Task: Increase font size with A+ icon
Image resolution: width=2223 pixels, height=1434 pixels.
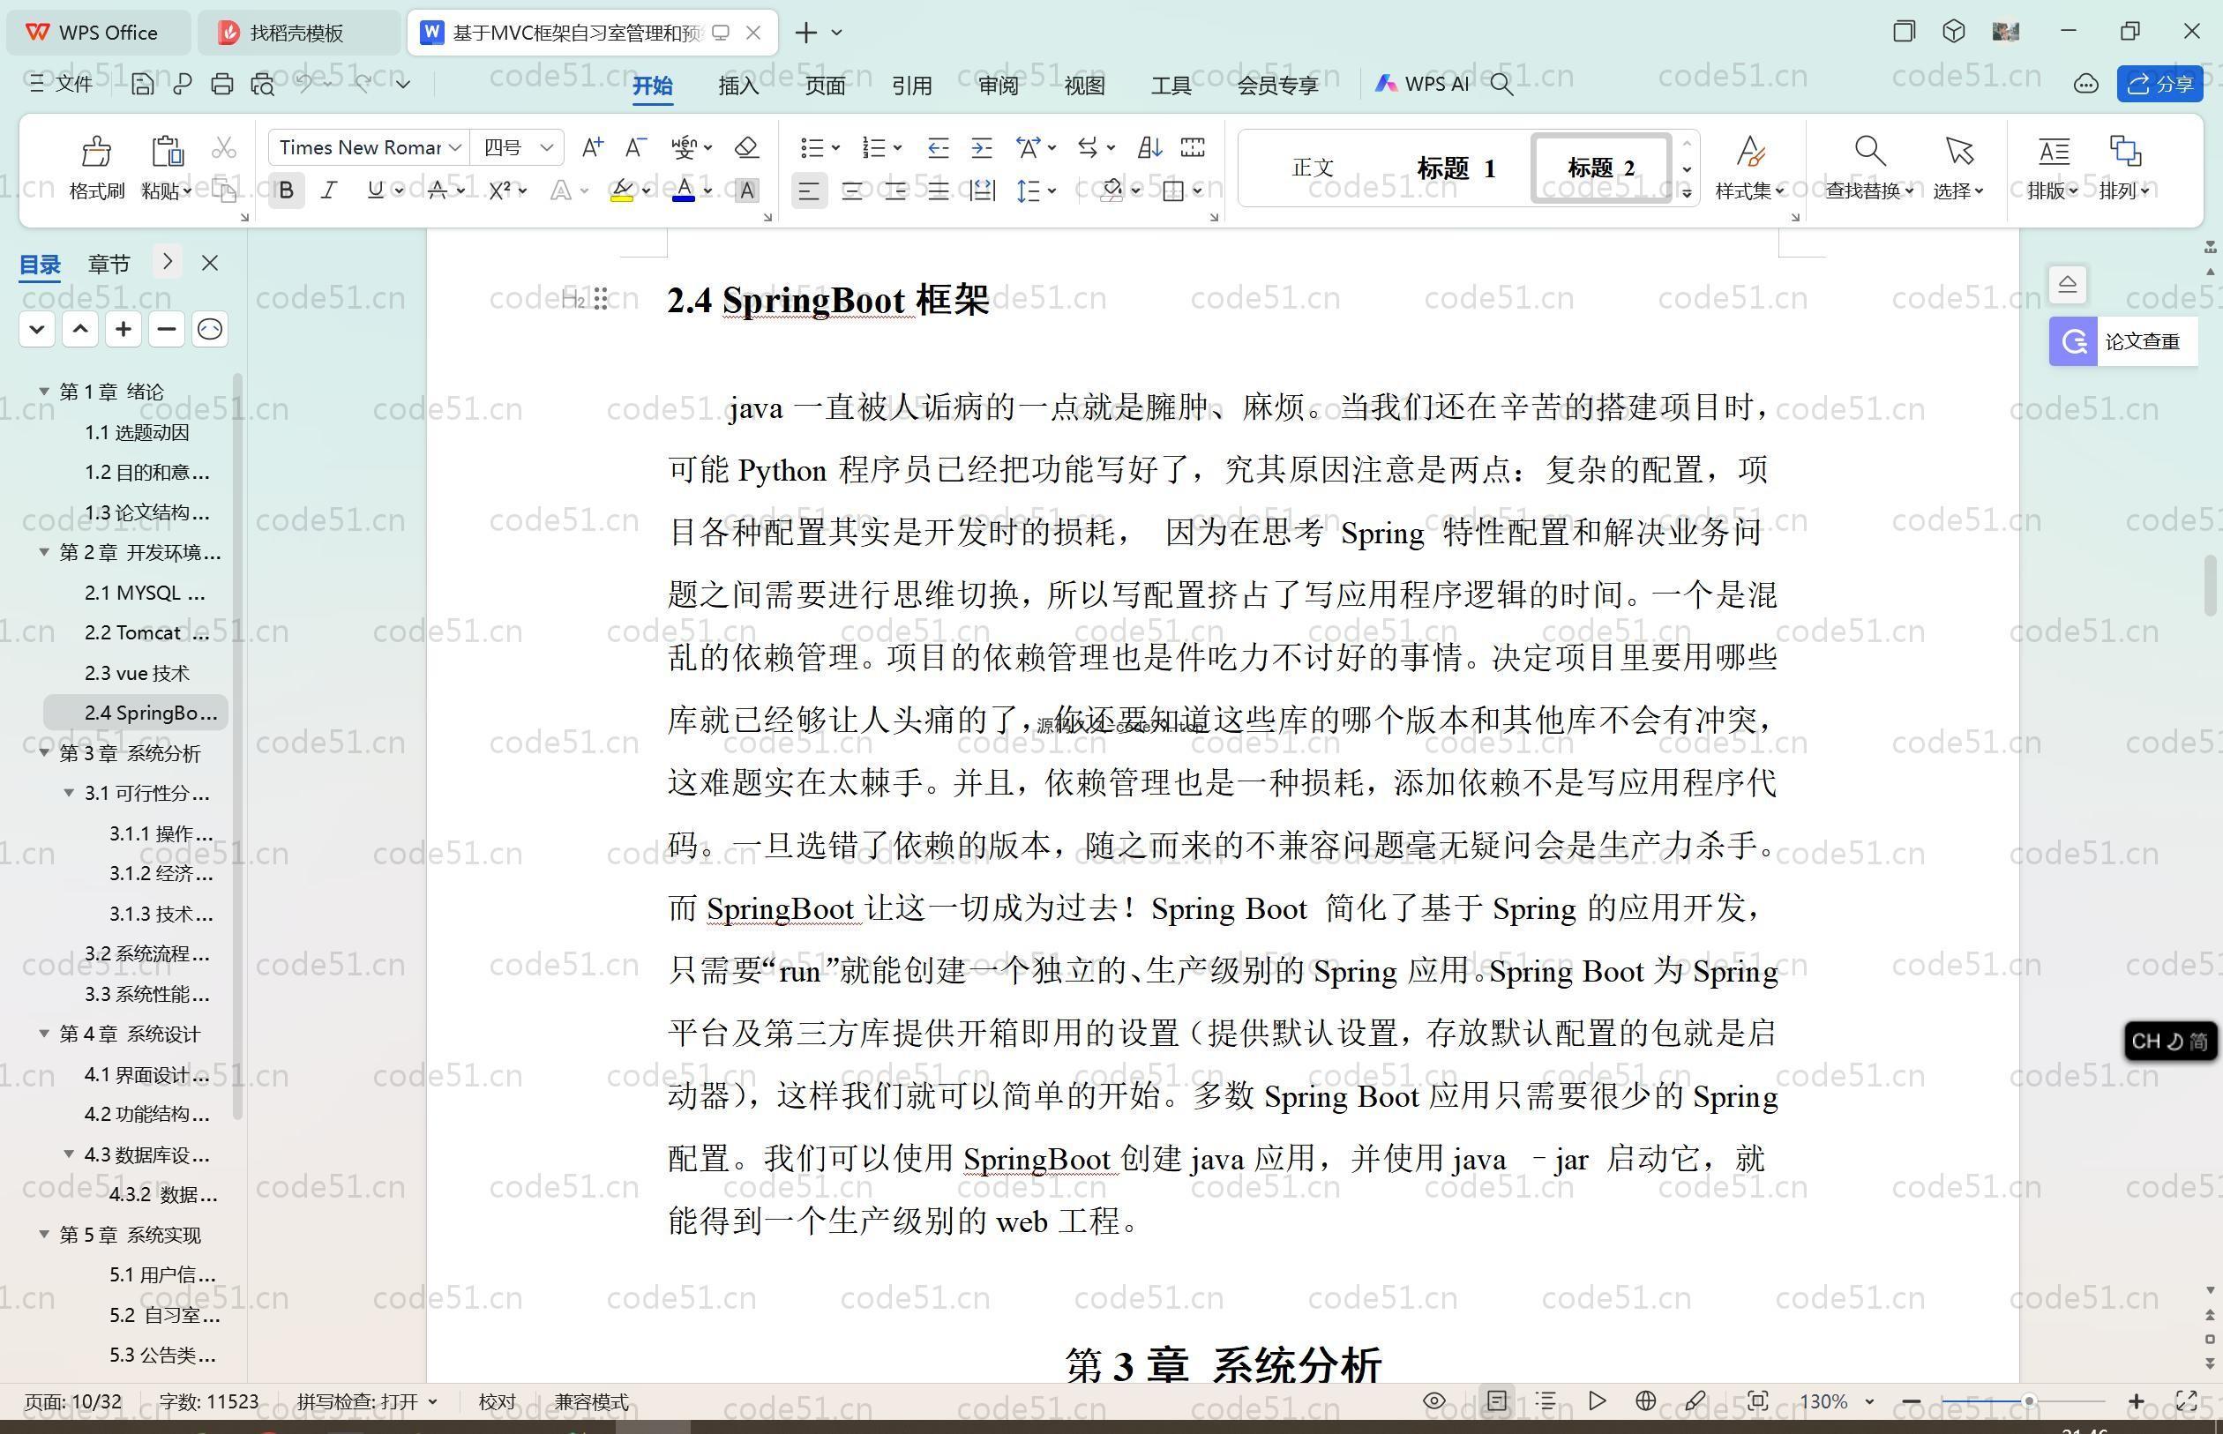Action: point(592,147)
